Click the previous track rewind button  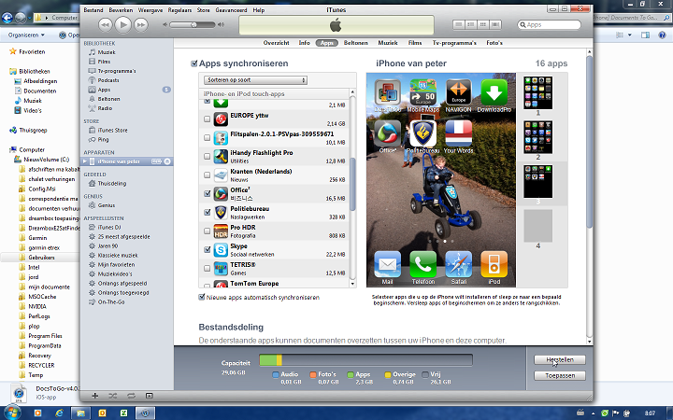(105, 25)
